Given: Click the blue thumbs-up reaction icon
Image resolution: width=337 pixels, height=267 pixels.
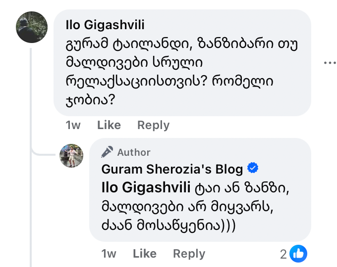Looking at the screenshot, I should pos(298,254).
